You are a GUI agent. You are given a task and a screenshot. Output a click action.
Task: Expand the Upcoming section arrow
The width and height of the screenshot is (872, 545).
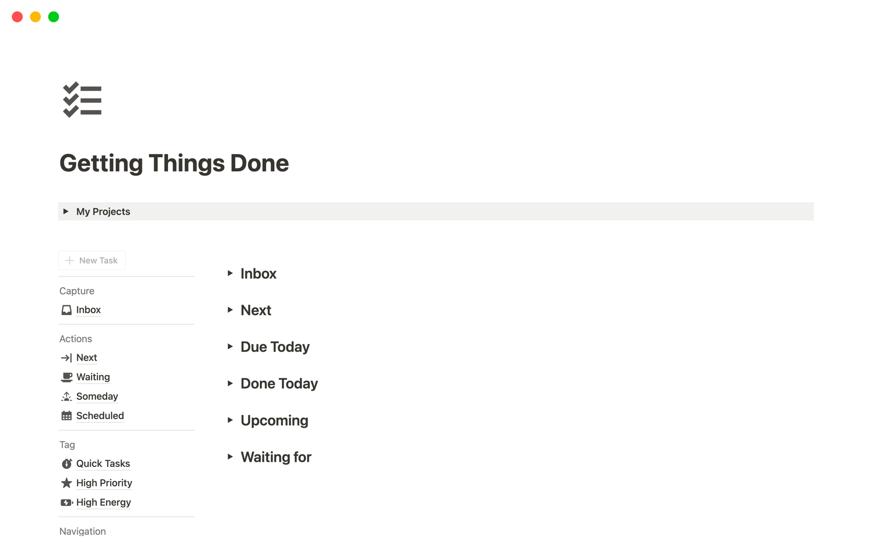(230, 421)
